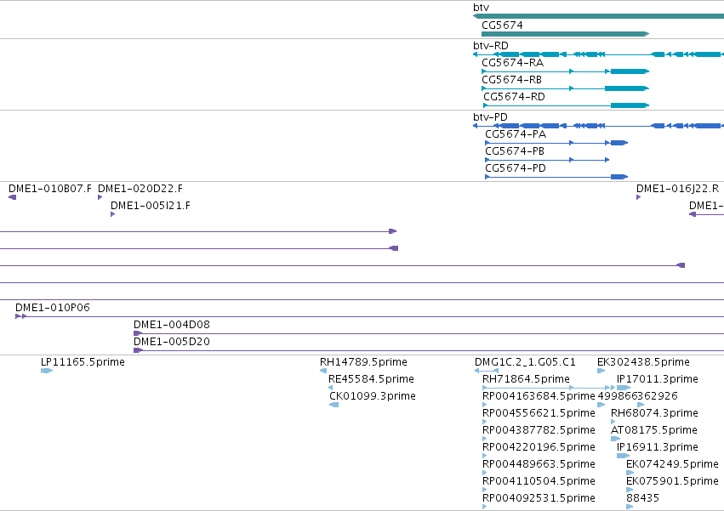Select the DME1-004D08 clone start marker
Image resolution: width=724 pixels, height=511 pixels.
tap(138, 333)
